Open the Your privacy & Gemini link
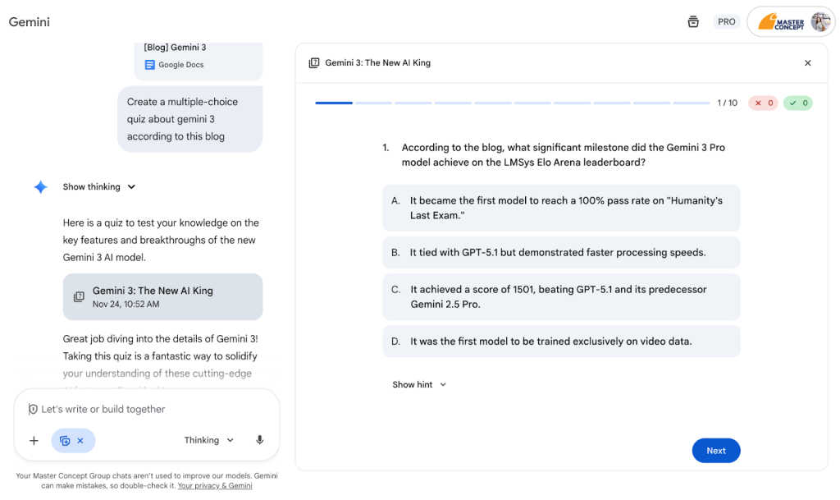The height and width of the screenshot is (500, 840). pyautogui.click(x=215, y=485)
